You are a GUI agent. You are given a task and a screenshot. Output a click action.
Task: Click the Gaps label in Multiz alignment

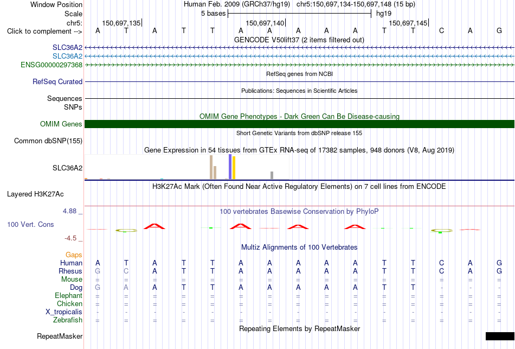click(74, 255)
